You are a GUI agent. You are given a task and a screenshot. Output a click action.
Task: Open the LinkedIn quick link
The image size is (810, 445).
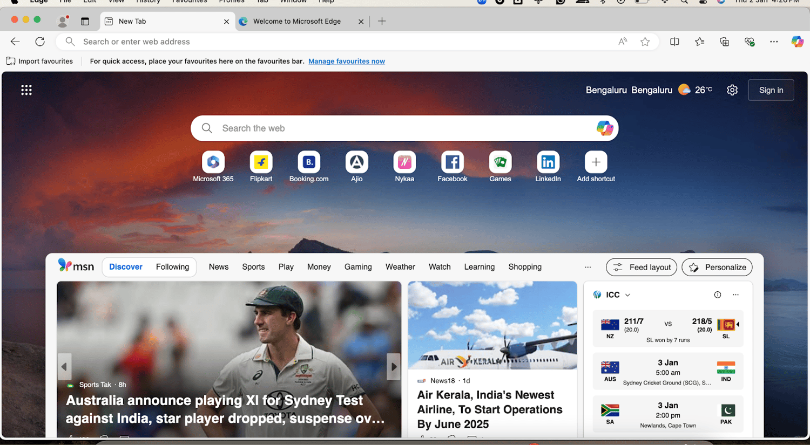coord(548,162)
